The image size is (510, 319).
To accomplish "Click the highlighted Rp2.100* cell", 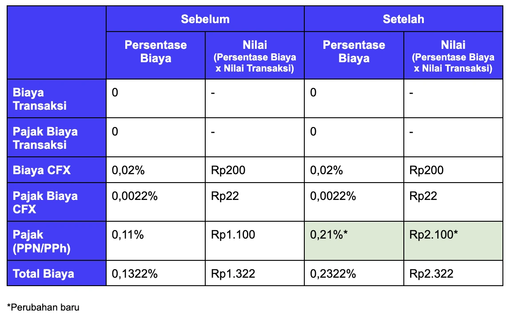I will (x=453, y=241).
